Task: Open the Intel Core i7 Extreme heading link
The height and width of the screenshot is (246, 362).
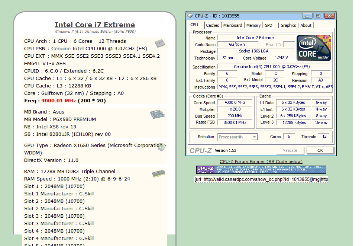Action: (x=95, y=25)
